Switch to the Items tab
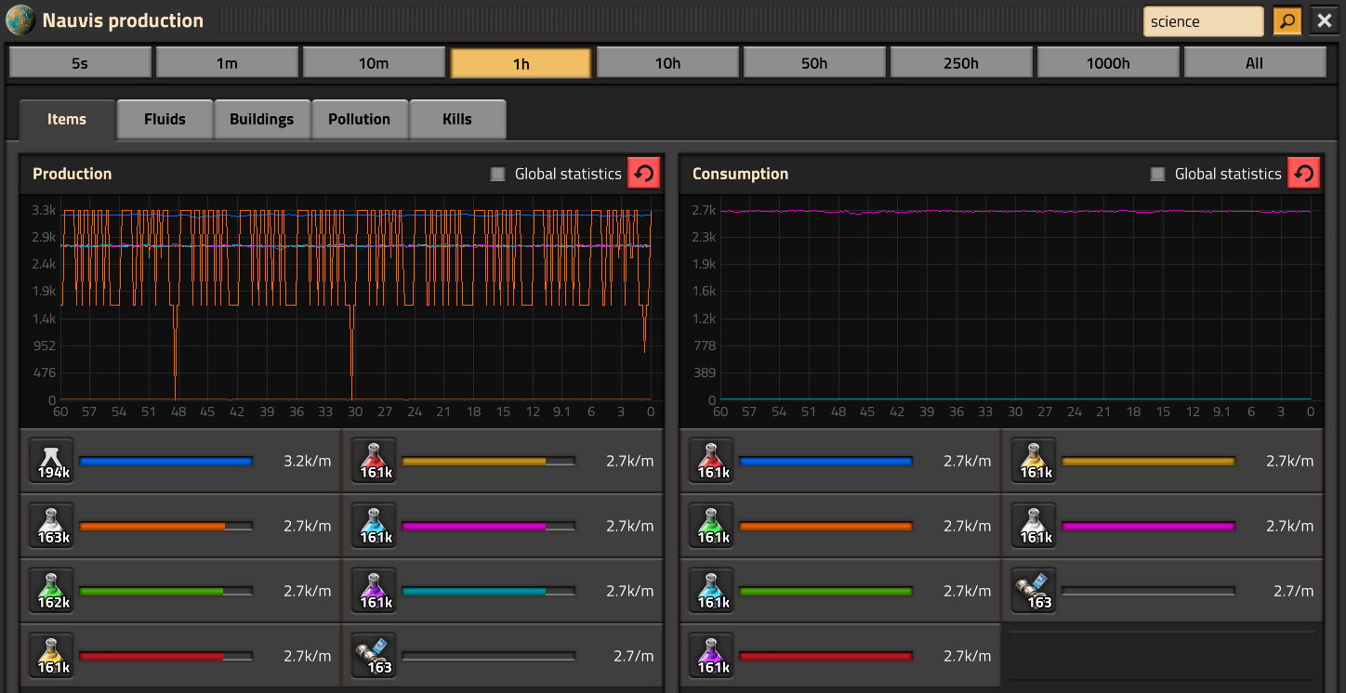 click(67, 119)
